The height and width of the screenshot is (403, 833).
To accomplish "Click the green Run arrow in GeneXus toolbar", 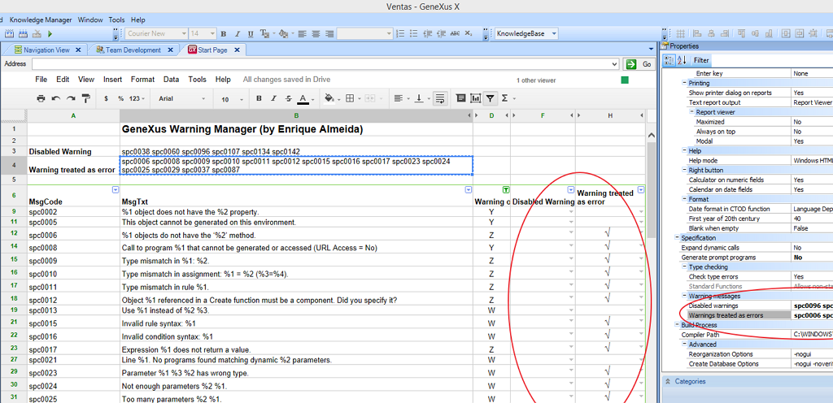I will click(50, 33).
